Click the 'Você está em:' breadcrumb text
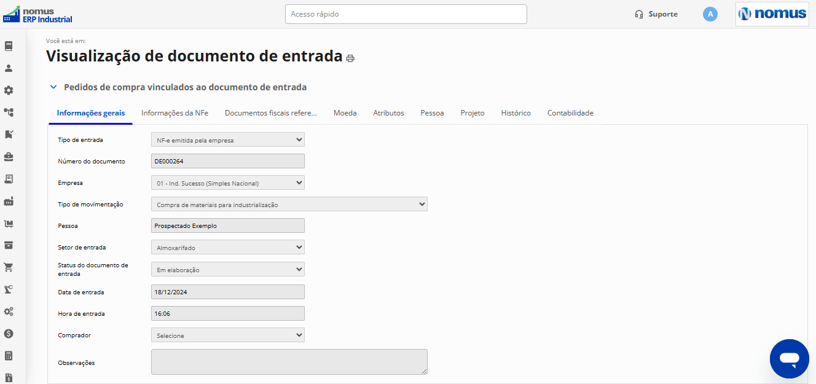816x384 pixels. [66, 41]
